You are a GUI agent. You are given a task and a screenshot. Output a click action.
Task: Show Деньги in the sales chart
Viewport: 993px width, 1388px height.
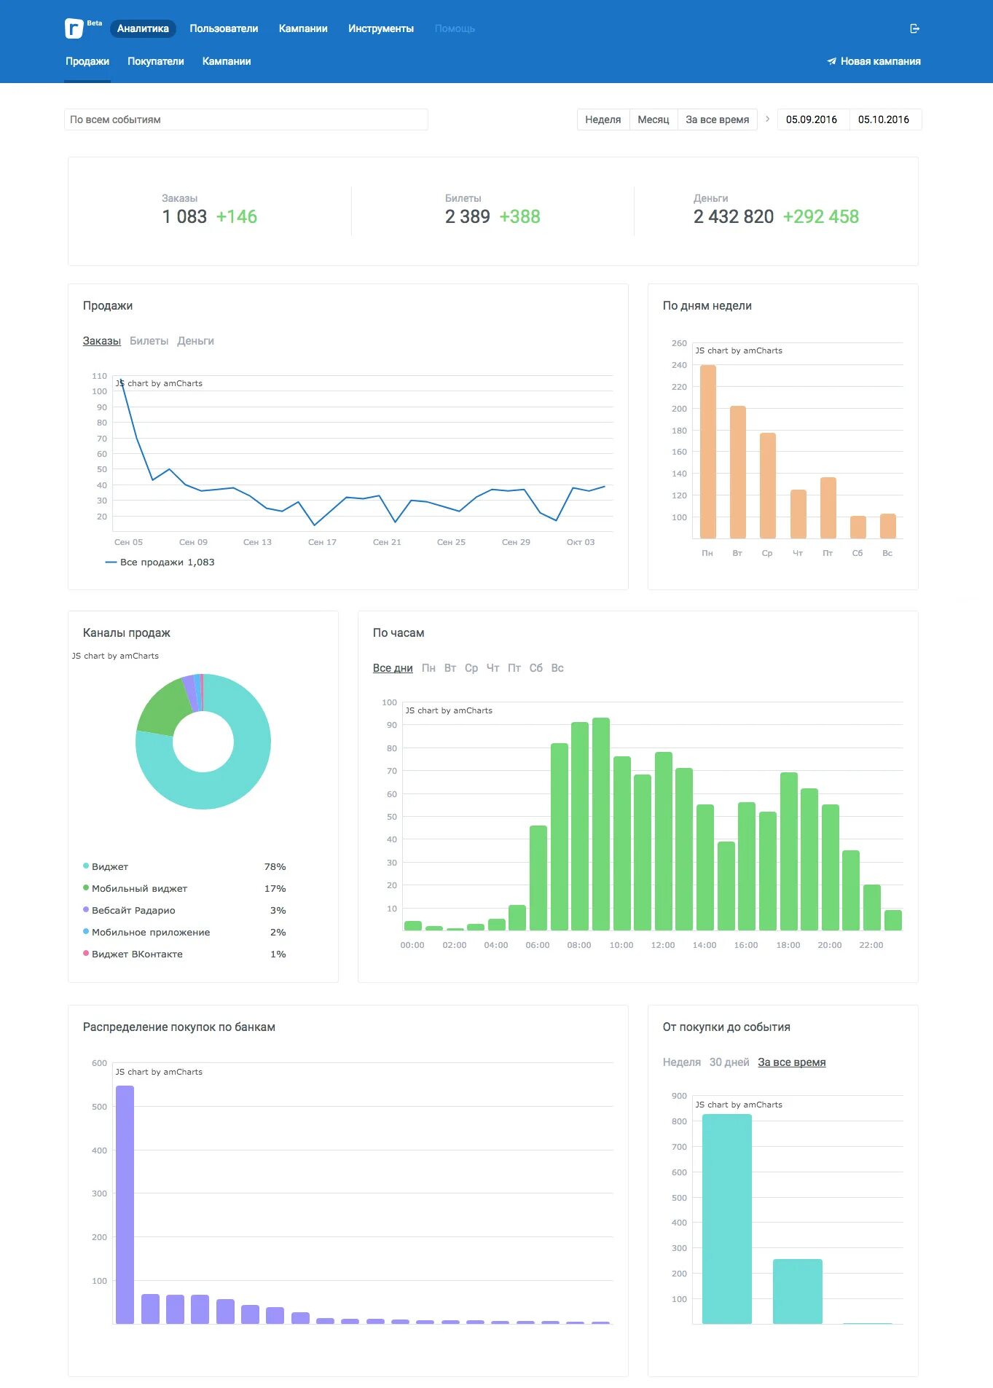(196, 341)
